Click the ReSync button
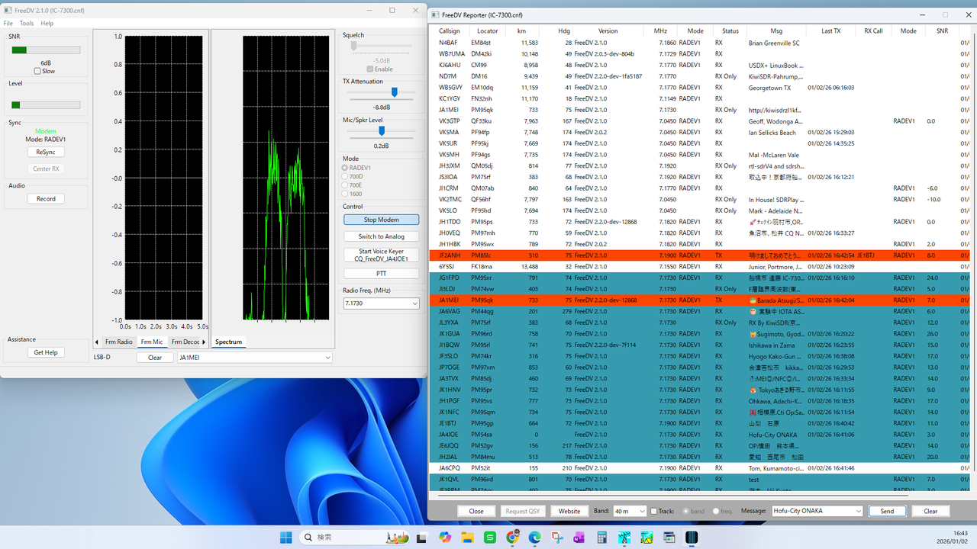 (46, 152)
